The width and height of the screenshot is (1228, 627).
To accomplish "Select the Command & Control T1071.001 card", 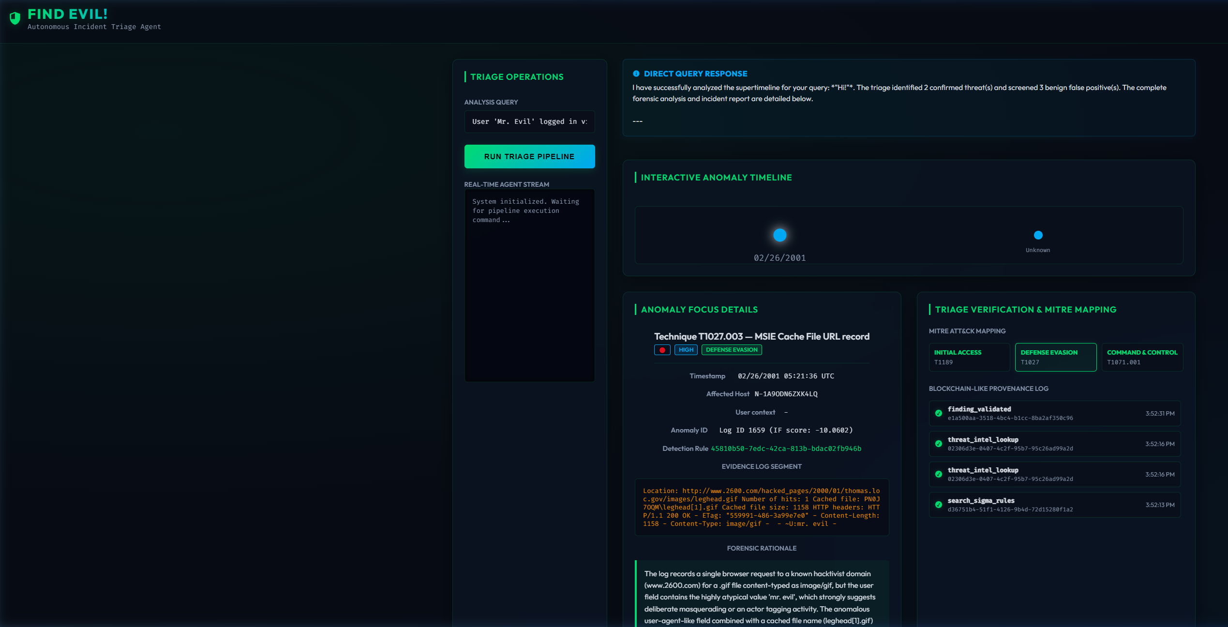I will (x=1142, y=357).
